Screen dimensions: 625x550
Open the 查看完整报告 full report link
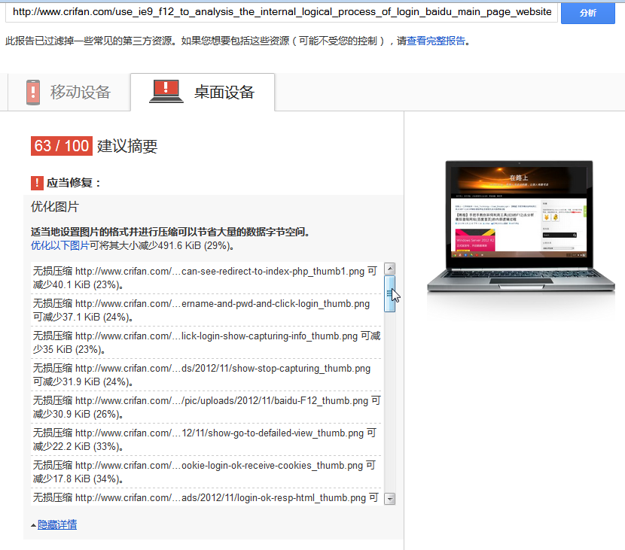tap(436, 41)
